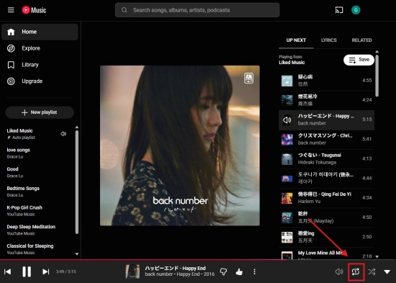Screen dimensions: 396x283
Task: Open the hamburger guide menu
Action: (x=11, y=10)
